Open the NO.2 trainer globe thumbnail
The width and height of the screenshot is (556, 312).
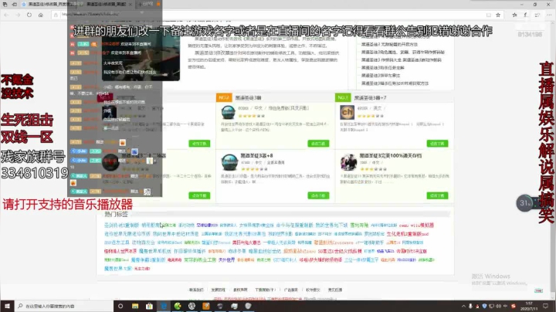tap(228, 112)
